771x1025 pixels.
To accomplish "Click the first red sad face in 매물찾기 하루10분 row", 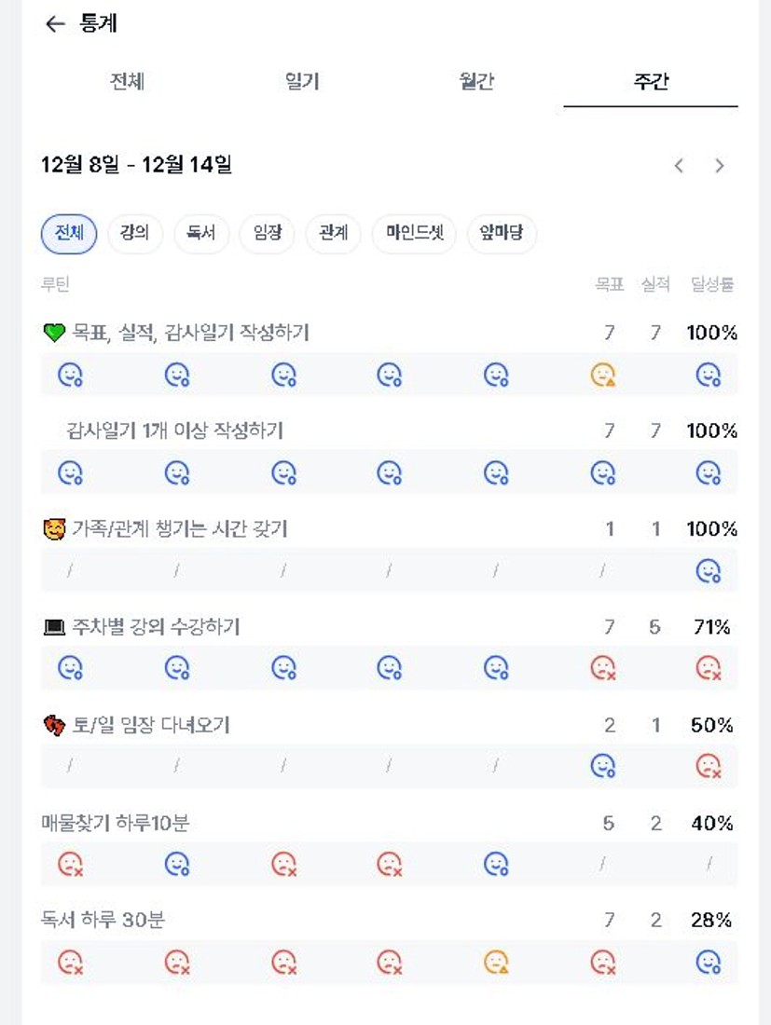I will [x=71, y=865].
